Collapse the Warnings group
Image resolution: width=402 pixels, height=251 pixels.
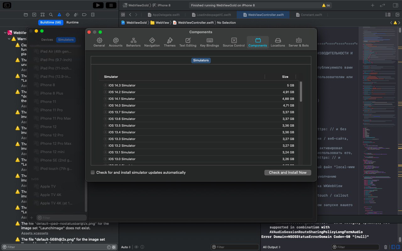click(x=9, y=39)
